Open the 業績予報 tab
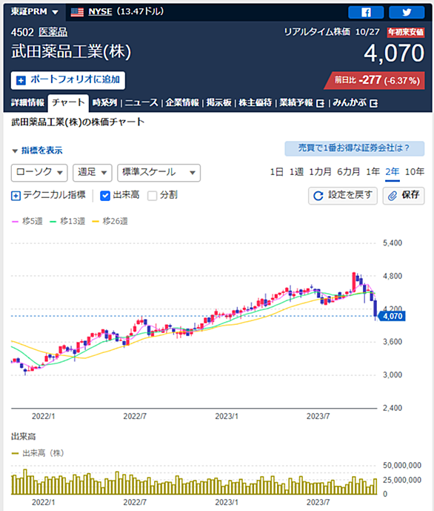The width and height of the screenshot is (434, 511). click(x=296, y=102)
